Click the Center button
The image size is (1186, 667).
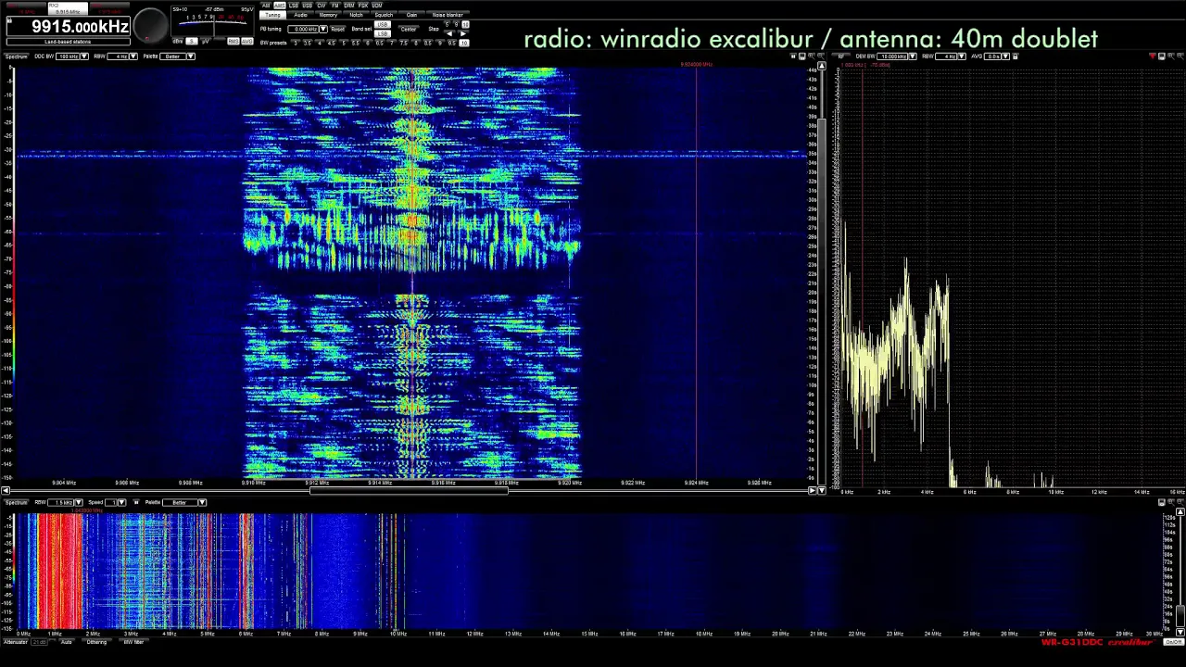pos(409,29)
